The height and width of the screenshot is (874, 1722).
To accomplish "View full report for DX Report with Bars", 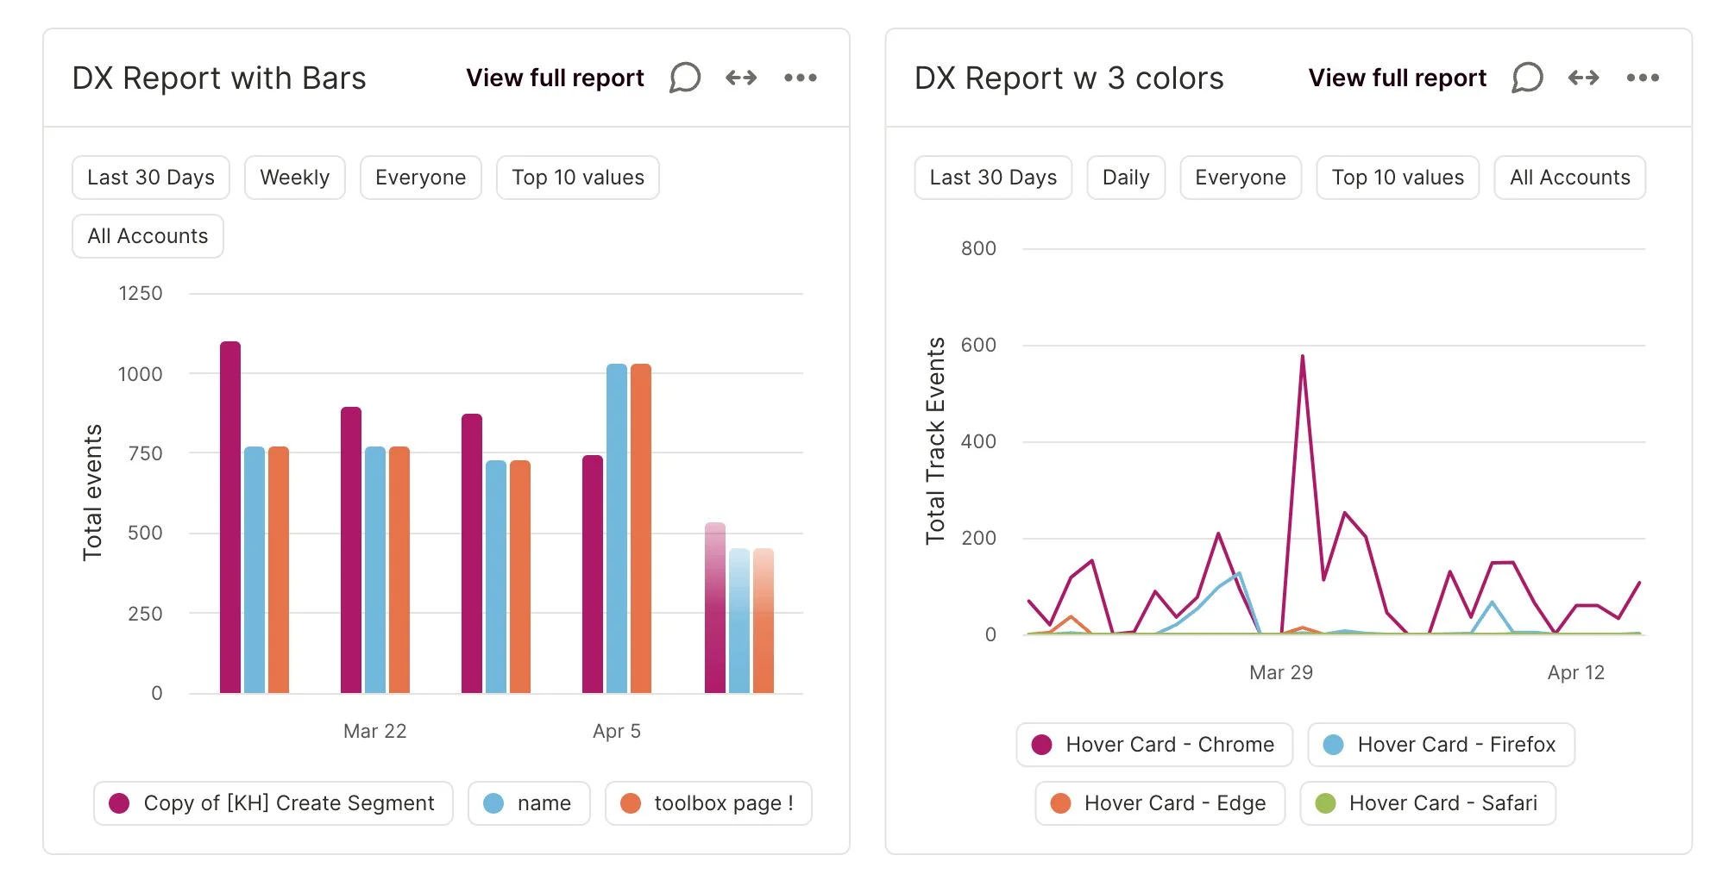I will coord(555,78).
